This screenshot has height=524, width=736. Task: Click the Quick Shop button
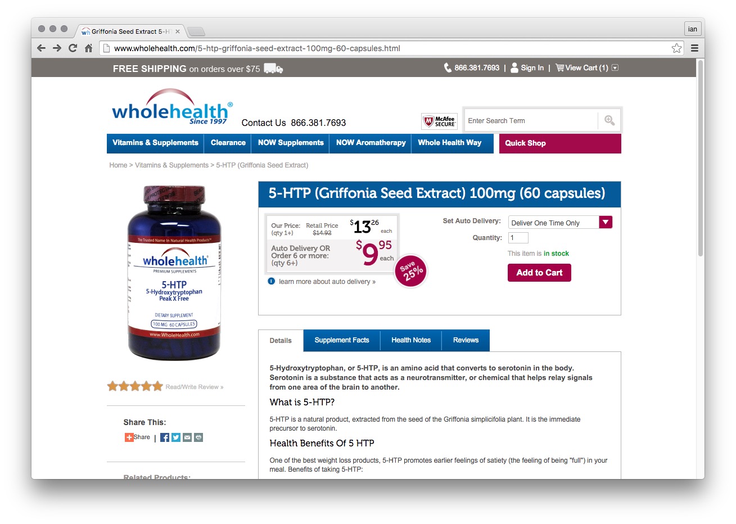(560, 143)
